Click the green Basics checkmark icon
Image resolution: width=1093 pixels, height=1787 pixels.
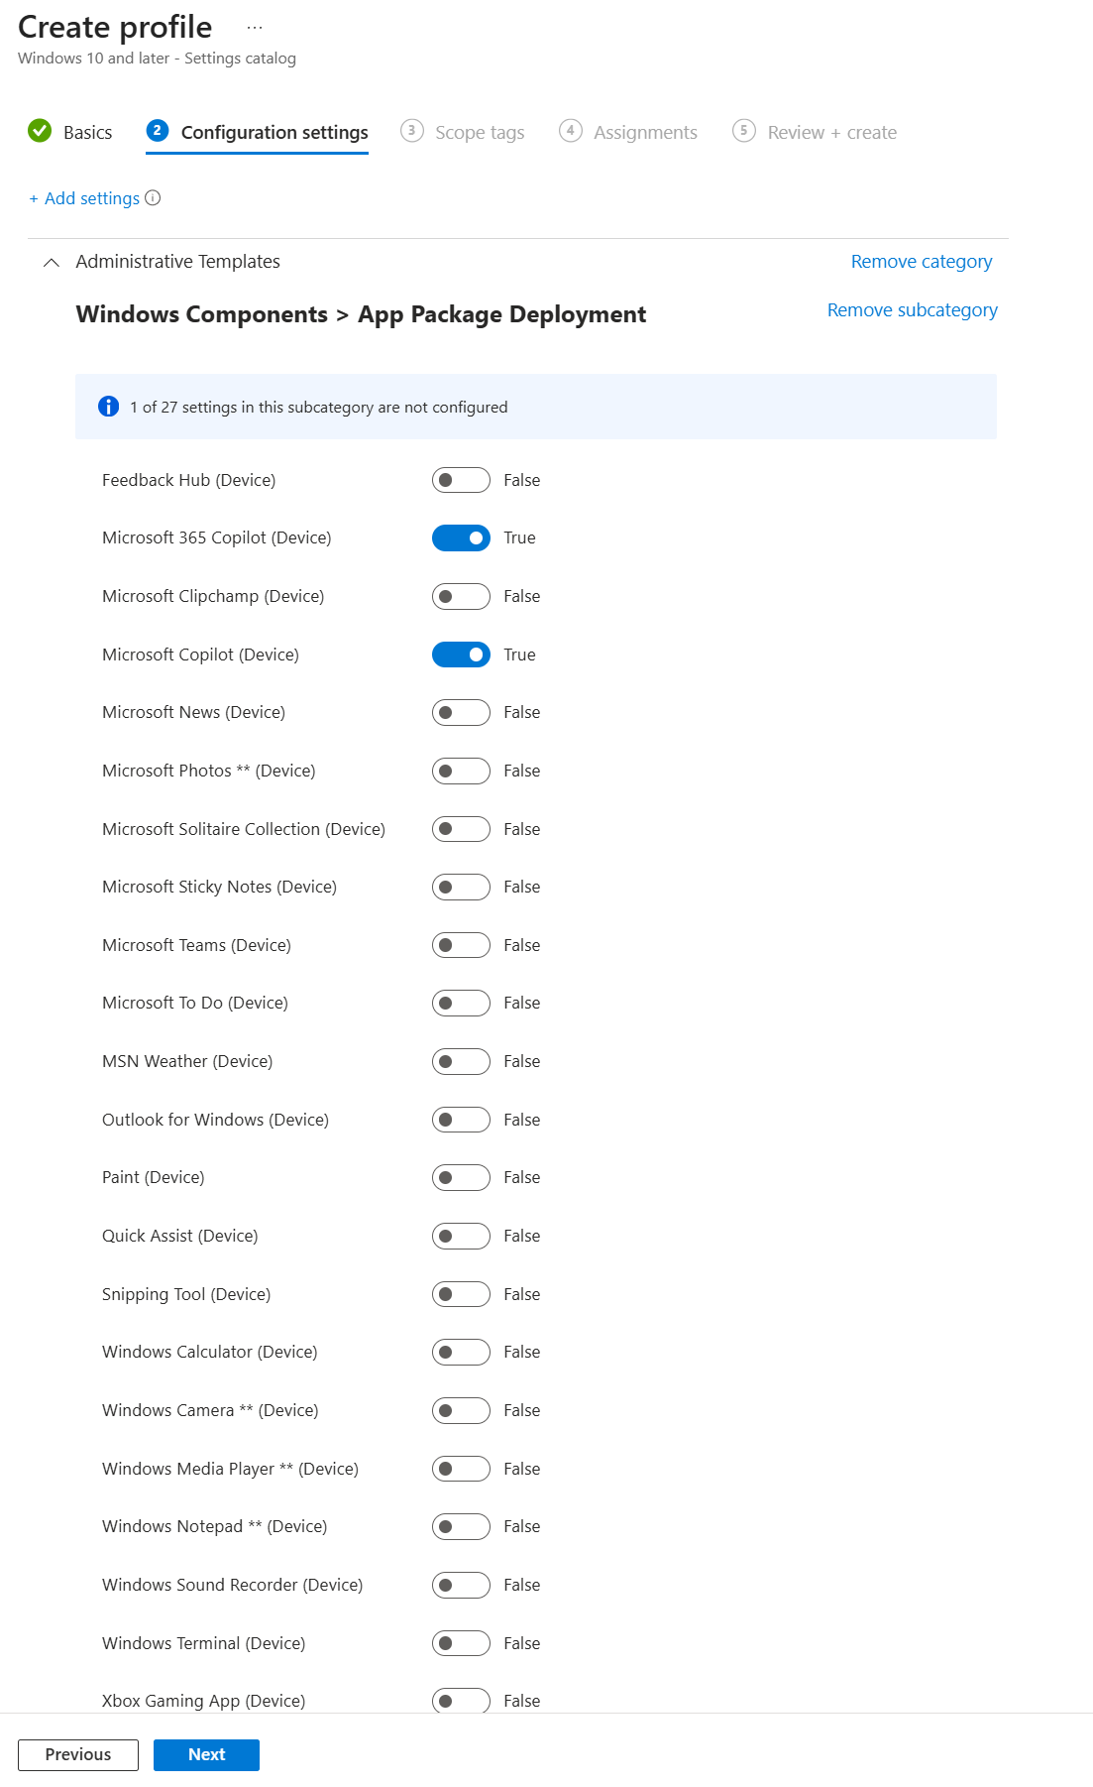point(40,131)
